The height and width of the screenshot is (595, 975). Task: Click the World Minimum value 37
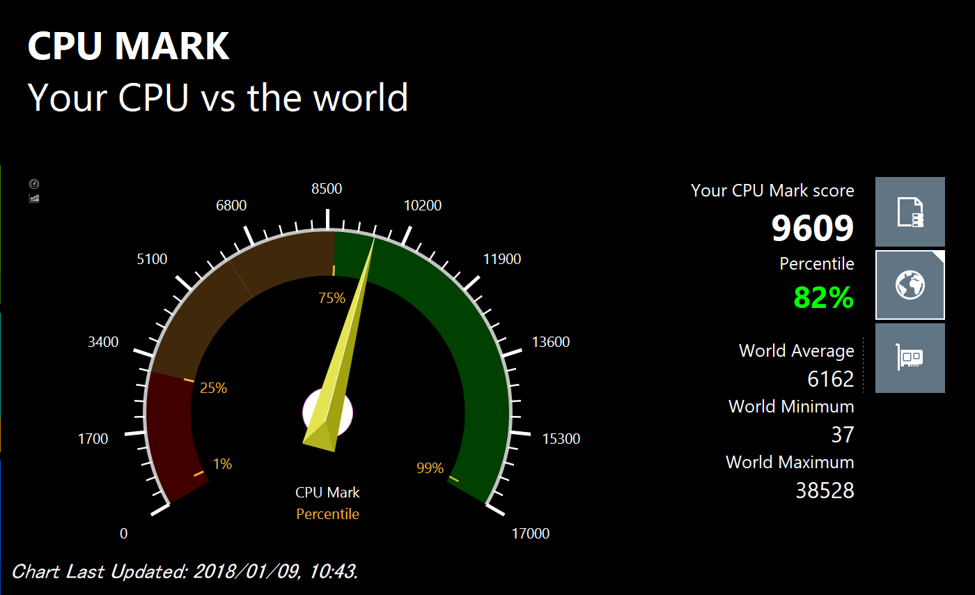(x=843, y=435)
